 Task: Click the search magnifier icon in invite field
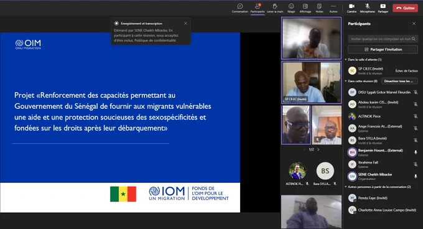(414, 39)
